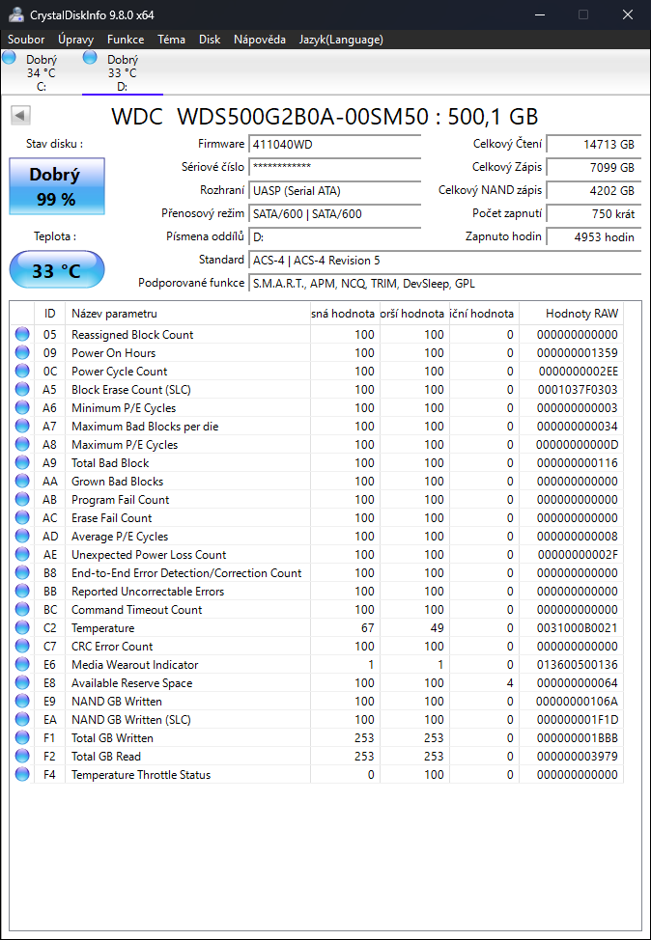
Task: Click the Firmware value field 411040WD
Action: pos(334,145)
